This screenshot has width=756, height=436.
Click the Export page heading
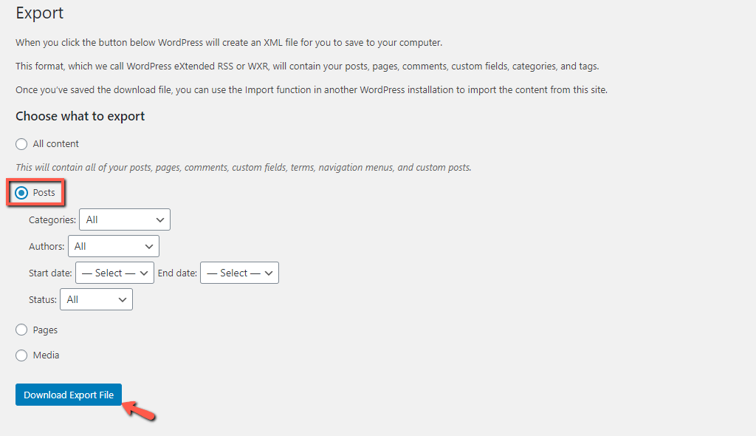coord(40,13)
